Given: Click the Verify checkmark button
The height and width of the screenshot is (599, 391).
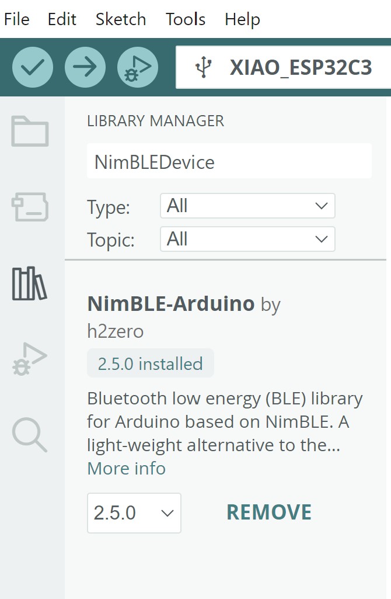Looking at the screenshot, I should (x=33, y=68).
